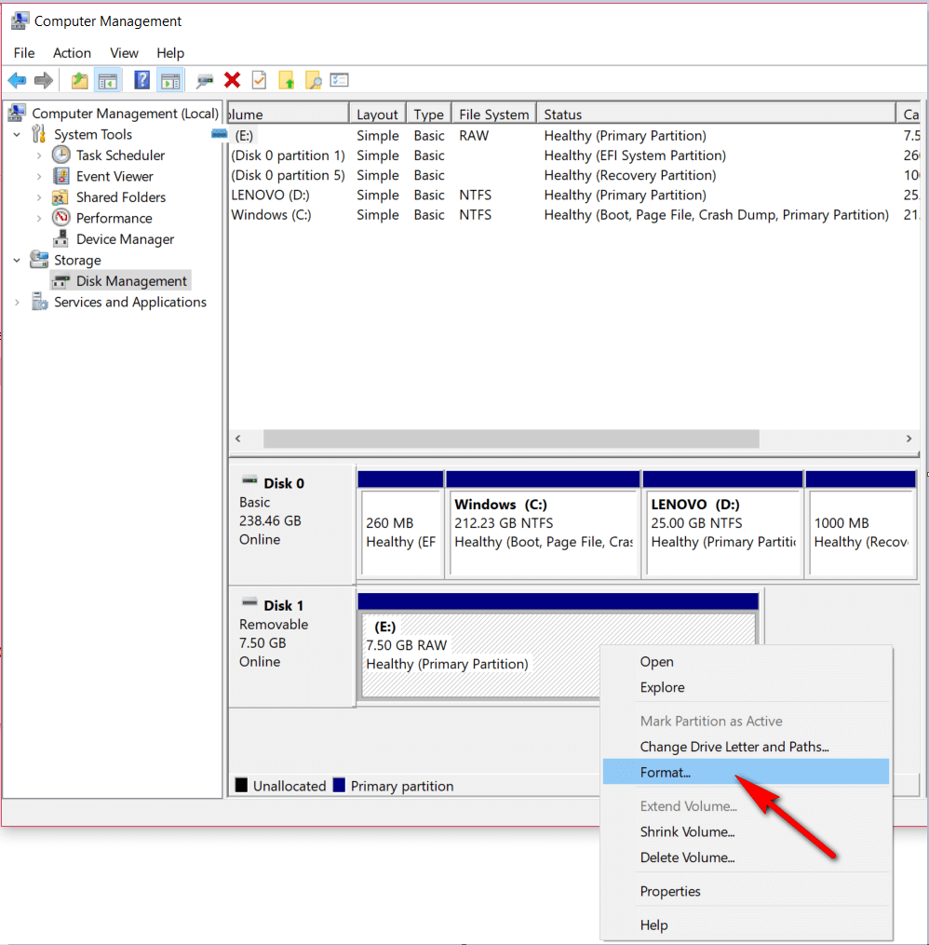The image size is (929, 945).
Task: Click the red X Delete icon
Action: point(232,80)
